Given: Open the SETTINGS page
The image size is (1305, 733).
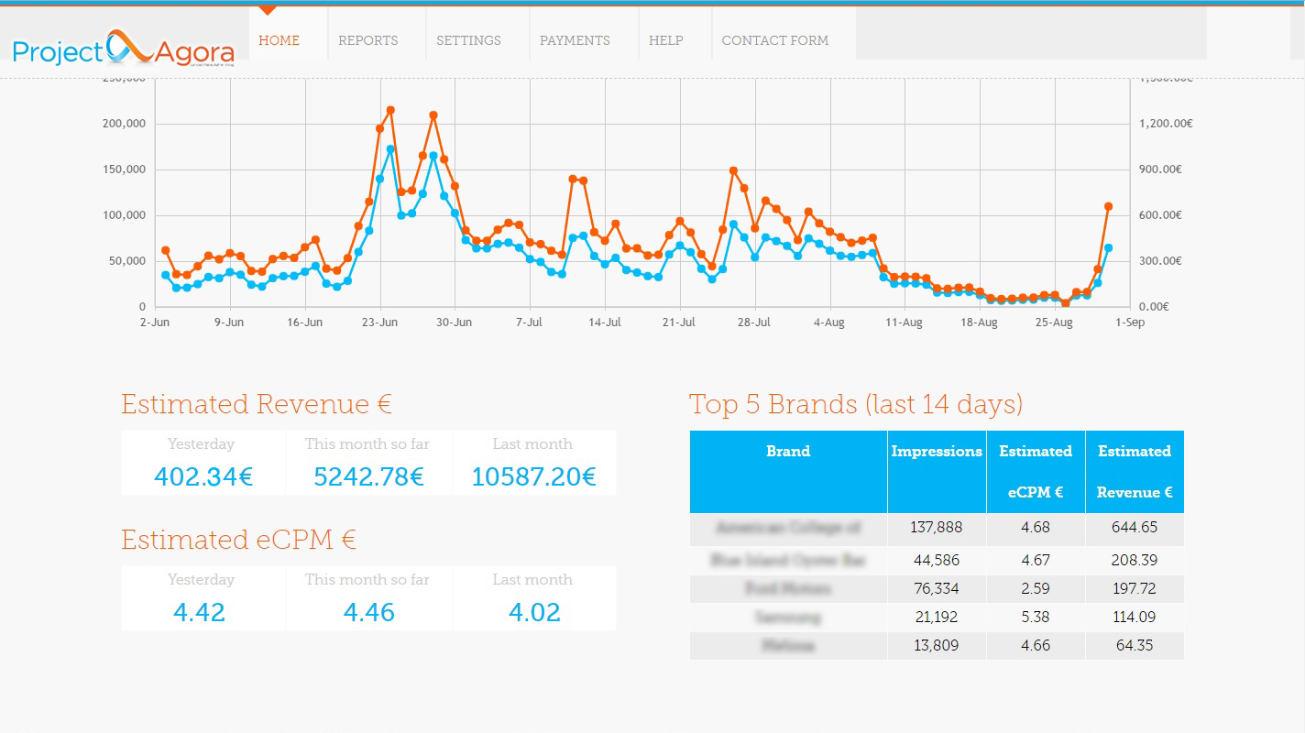Looking at the screenshot, I should (468, 40).
